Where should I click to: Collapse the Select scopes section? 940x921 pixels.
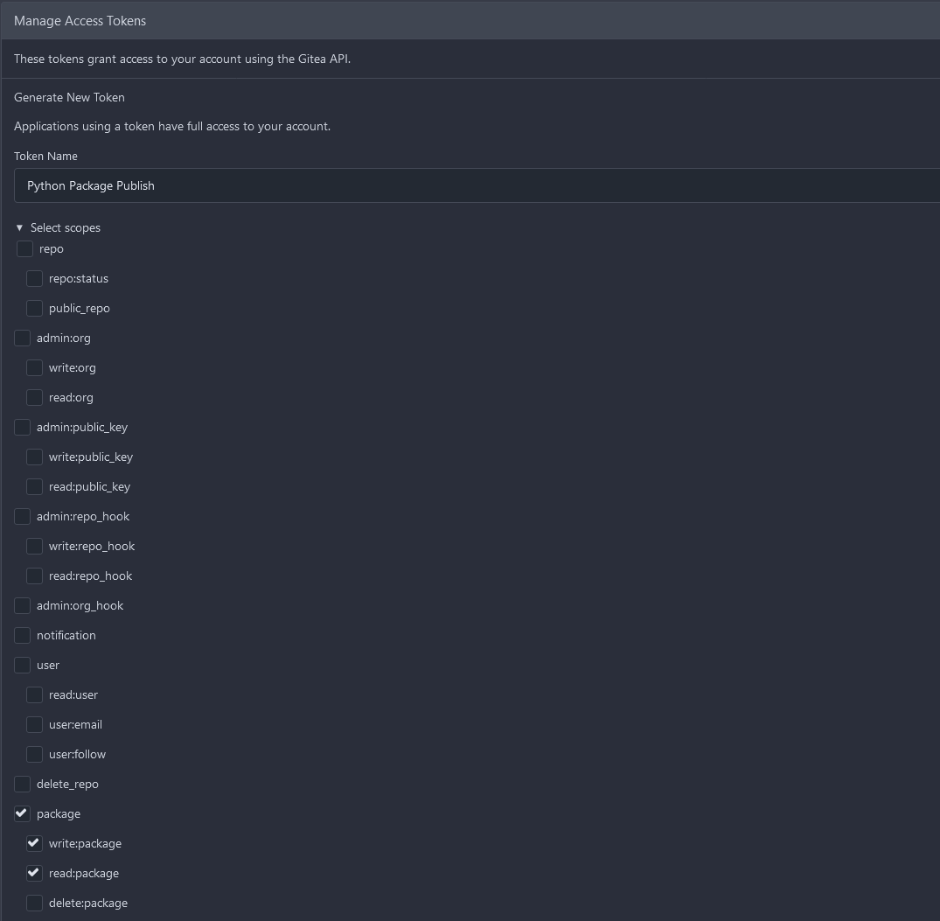59,228
